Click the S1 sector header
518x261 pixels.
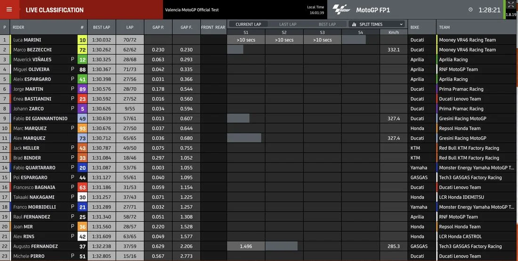[246, 33]
